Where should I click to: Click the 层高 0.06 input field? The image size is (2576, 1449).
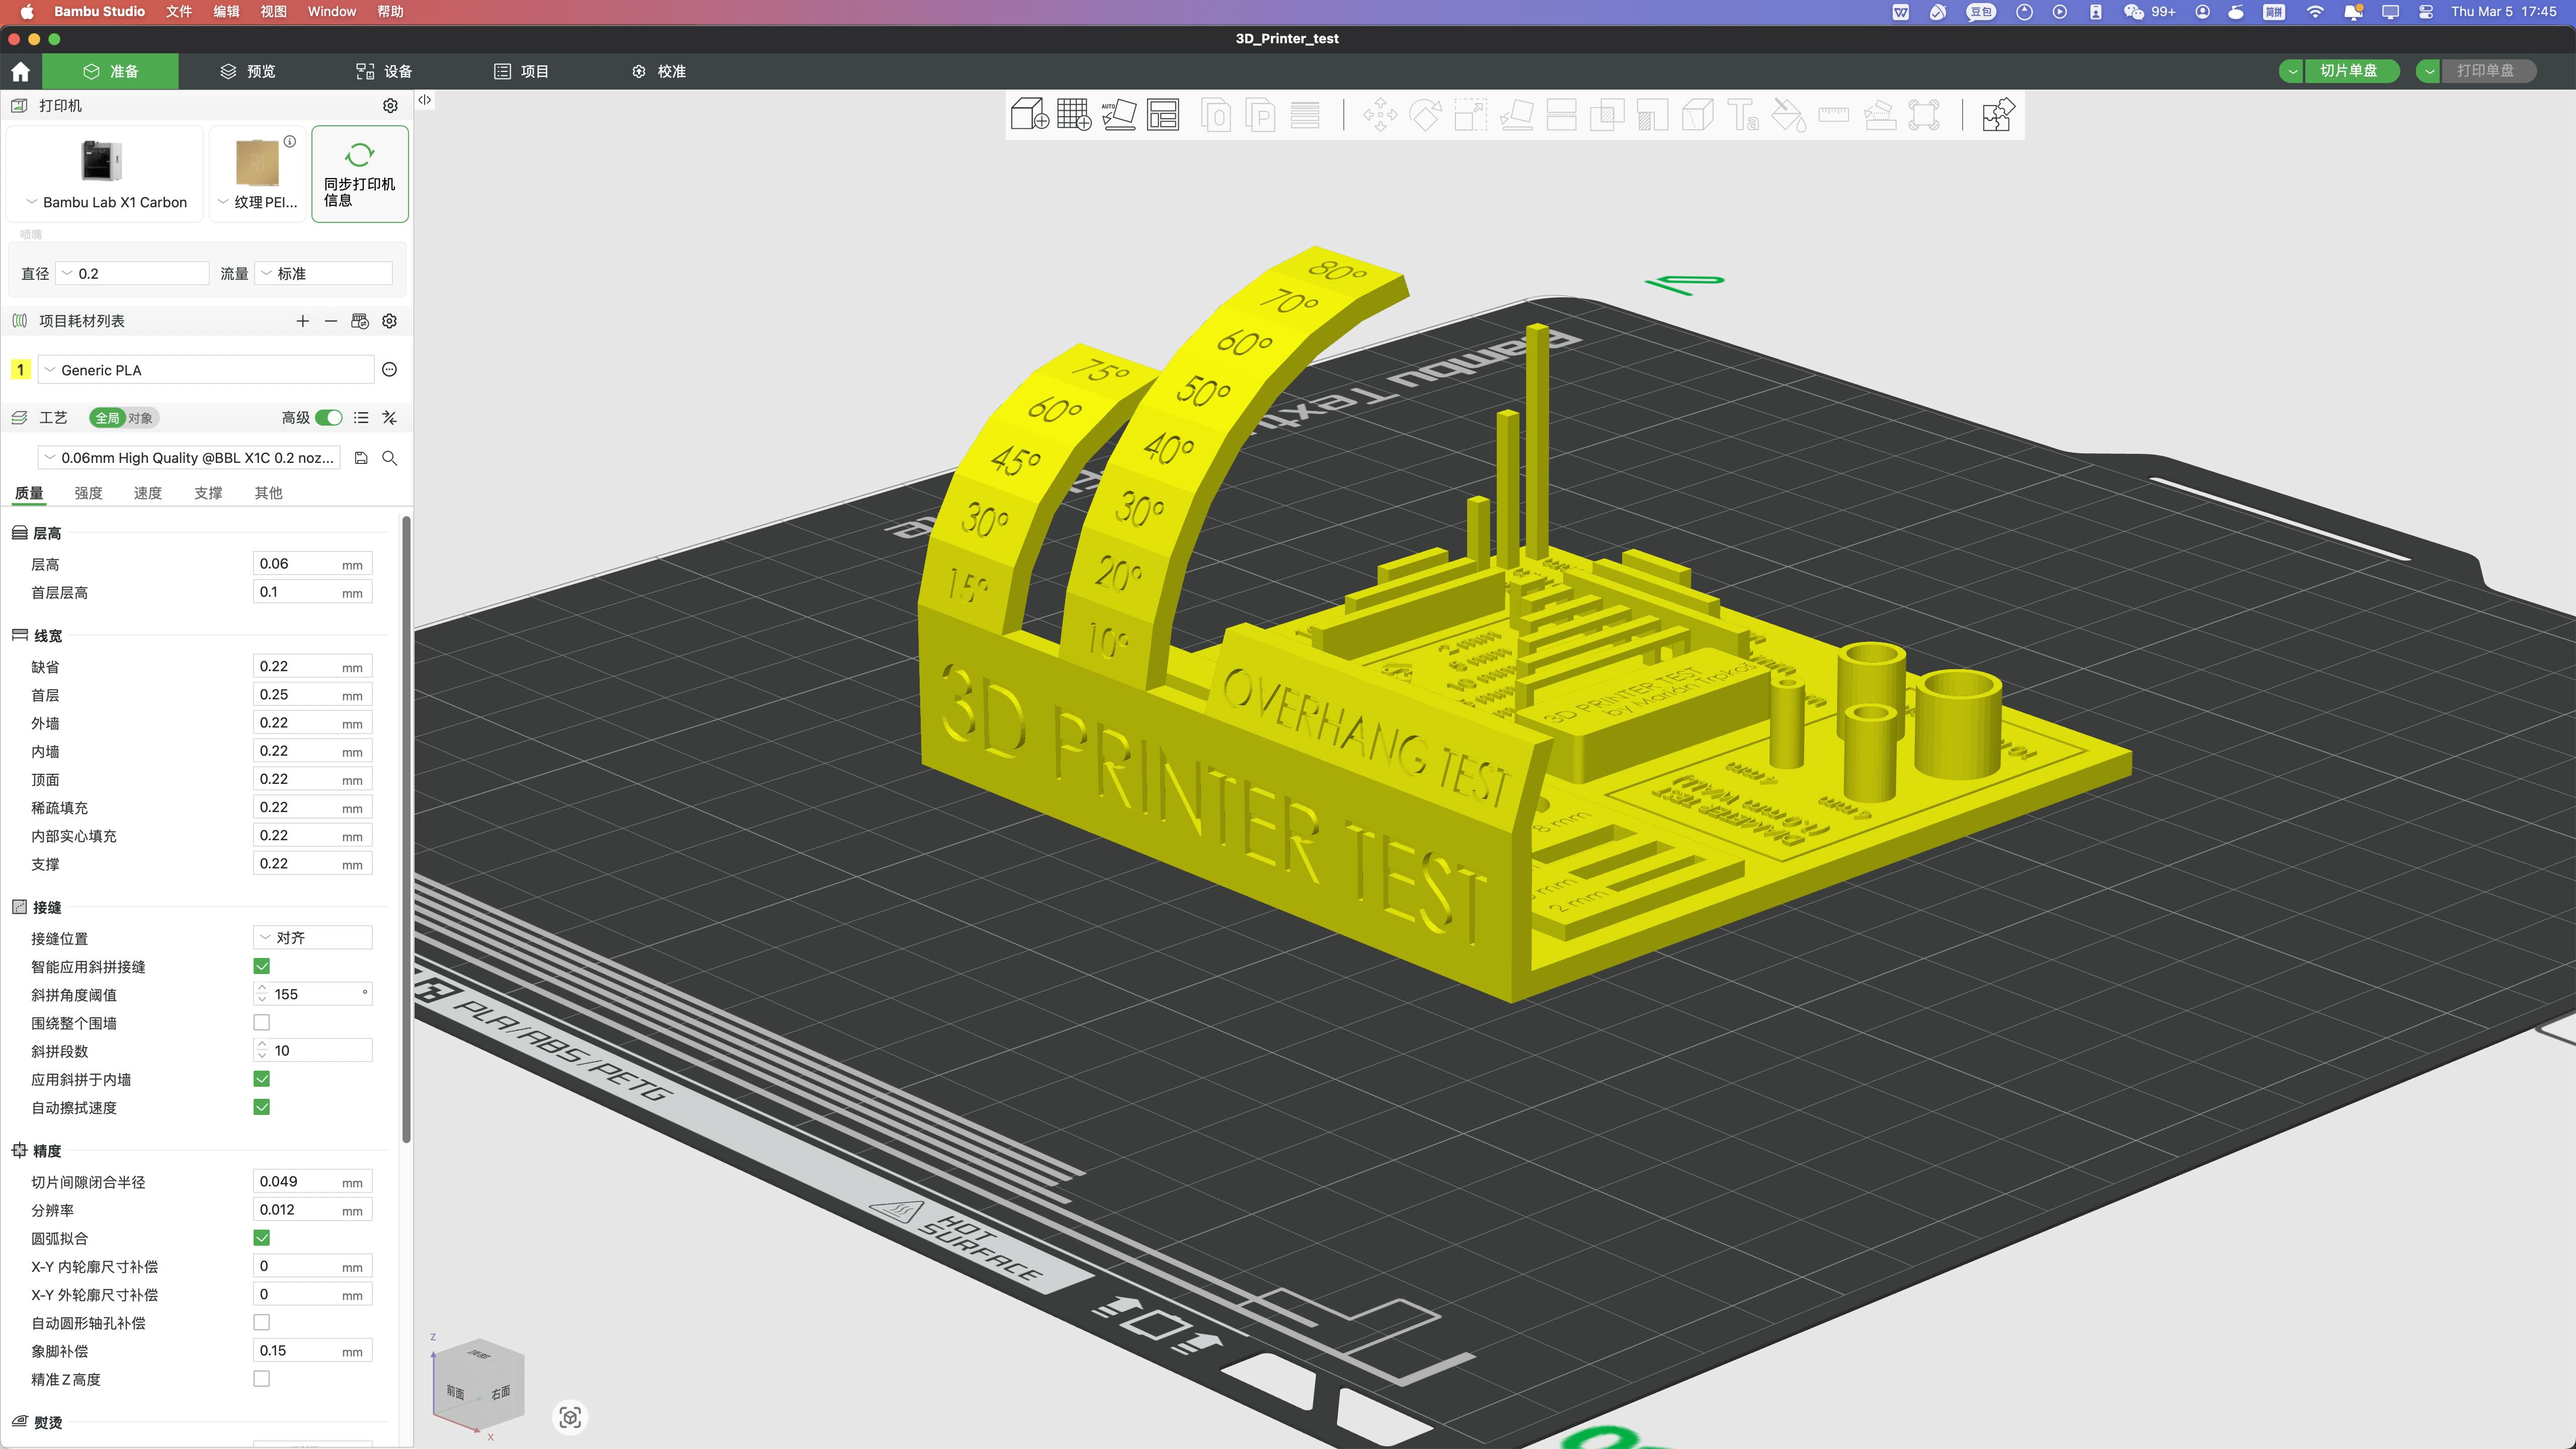(x=311, y=563)
